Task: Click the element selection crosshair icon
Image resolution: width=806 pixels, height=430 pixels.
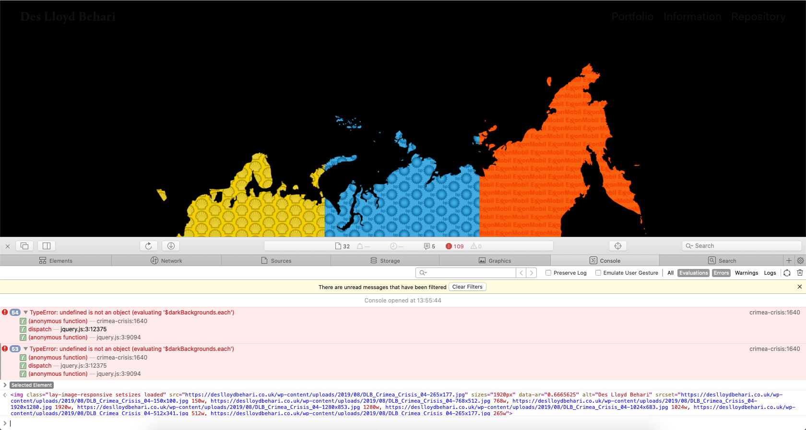Action: point(618,246)
